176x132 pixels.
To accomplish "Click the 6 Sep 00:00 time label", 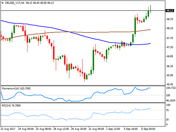I will [148, 129].
